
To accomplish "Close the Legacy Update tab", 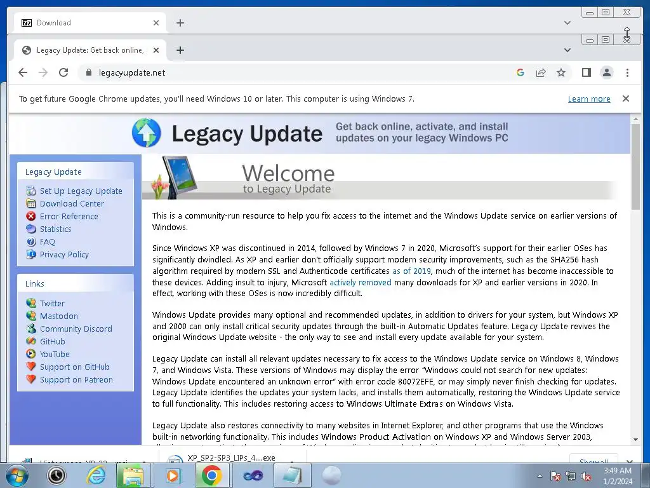I will coord(156,50).
